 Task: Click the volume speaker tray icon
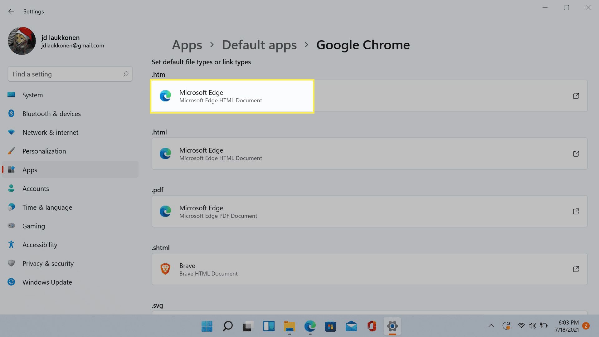[x=532, y=326]
